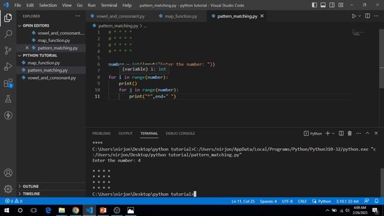Open the new terminal launch profile dropdown
Image resolution: width=384 pixels, height=216 pixels.
pyautogui.click(x=333, y=133)
